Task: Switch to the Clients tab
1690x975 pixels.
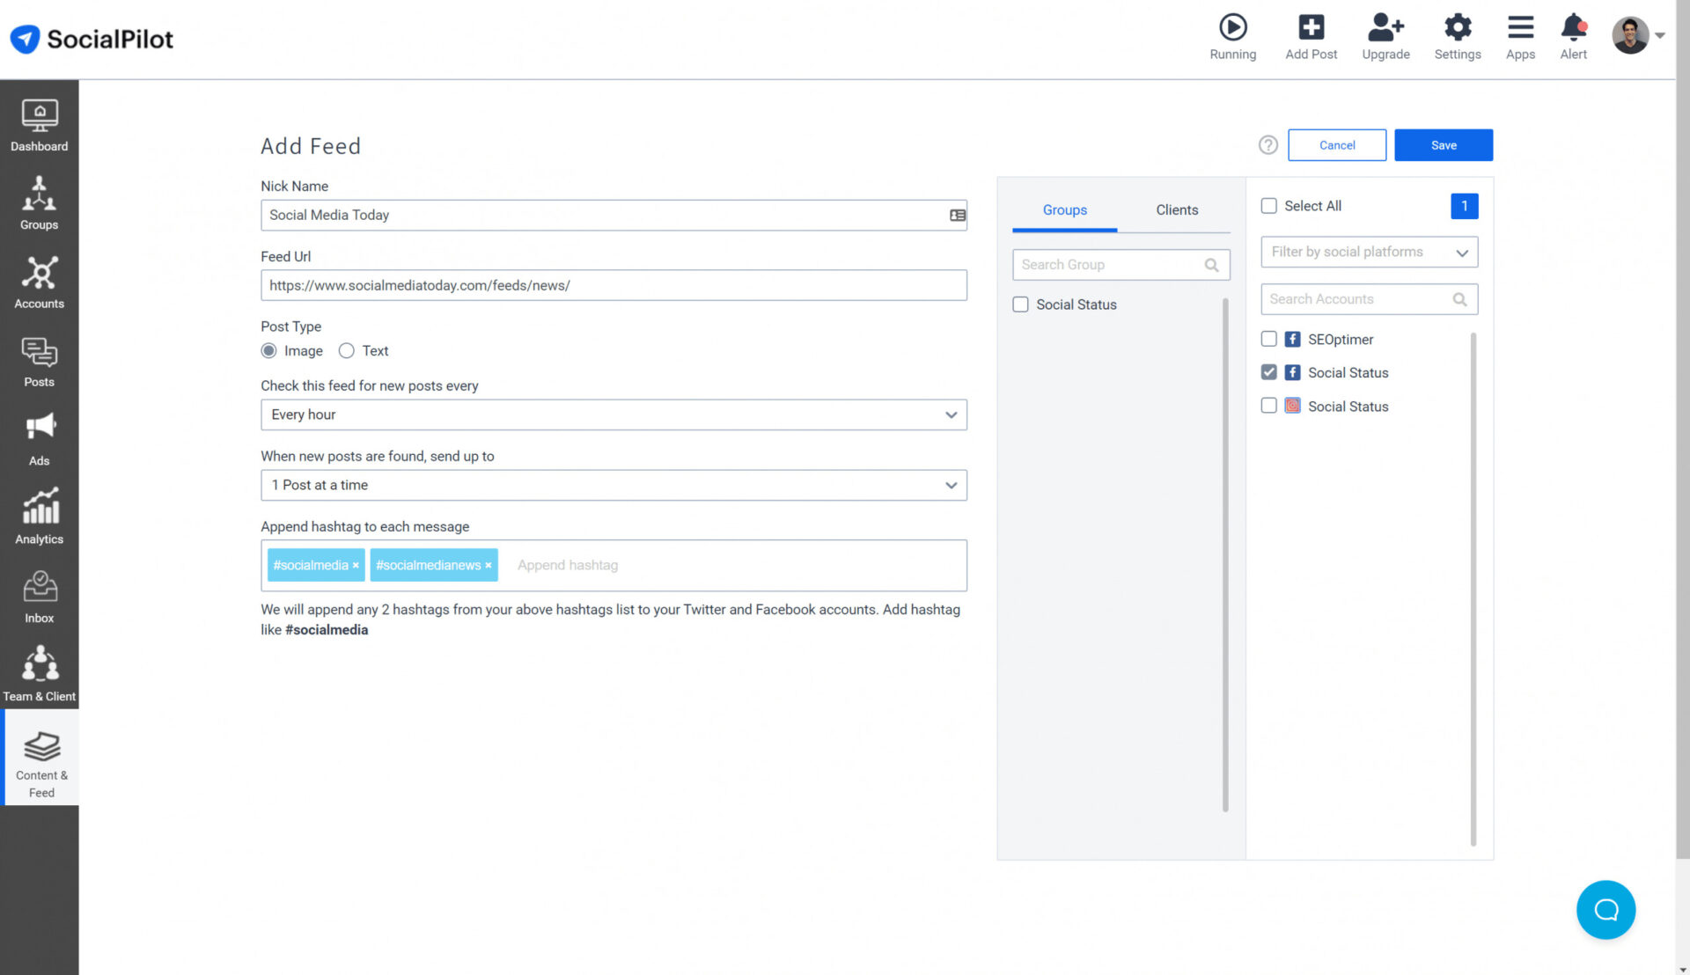Action: click(1177, 210)
